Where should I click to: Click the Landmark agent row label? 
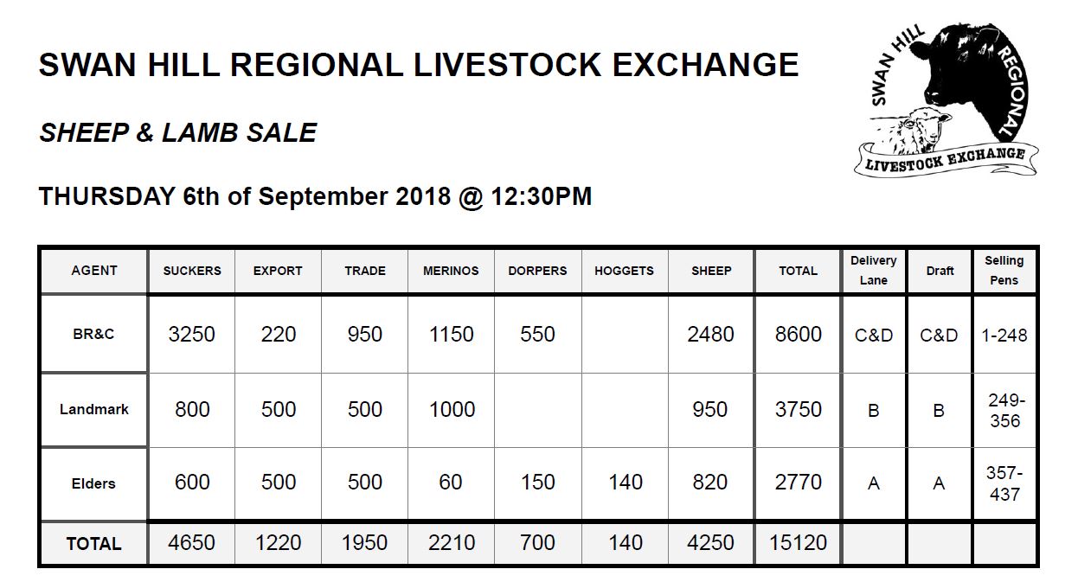click(93, 410)
